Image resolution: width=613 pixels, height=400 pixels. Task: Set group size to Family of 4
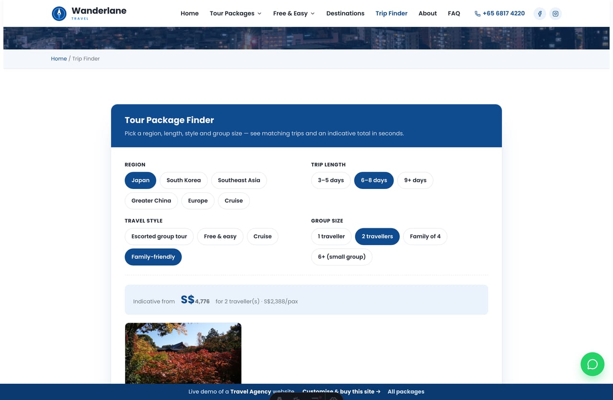(425, 236)
